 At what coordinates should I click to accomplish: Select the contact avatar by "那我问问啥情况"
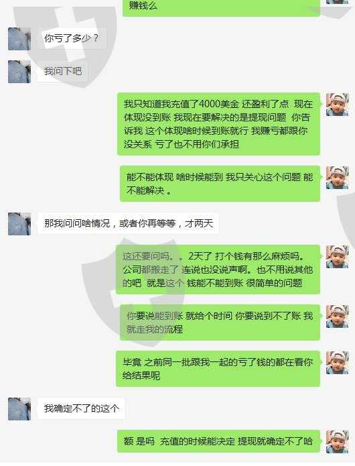tap(19, 224)
